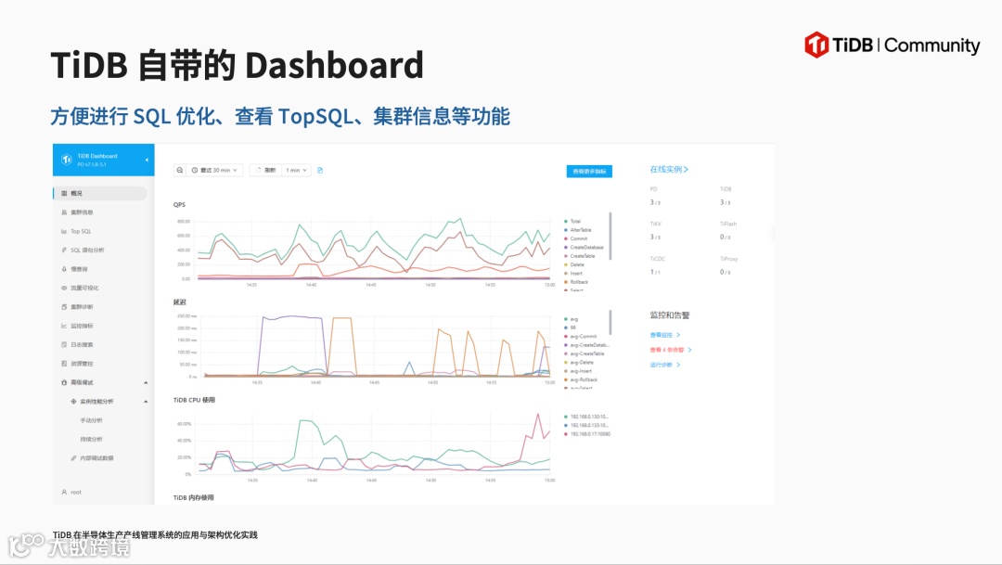The width and height of the screenshot is (1002, 565).
Task: Open the 运行诊断 link
Action: point(664,365)
